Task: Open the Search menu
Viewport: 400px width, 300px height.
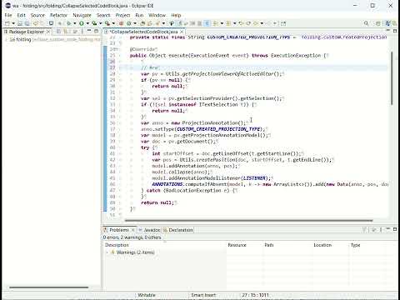Action: coord(103,15)
